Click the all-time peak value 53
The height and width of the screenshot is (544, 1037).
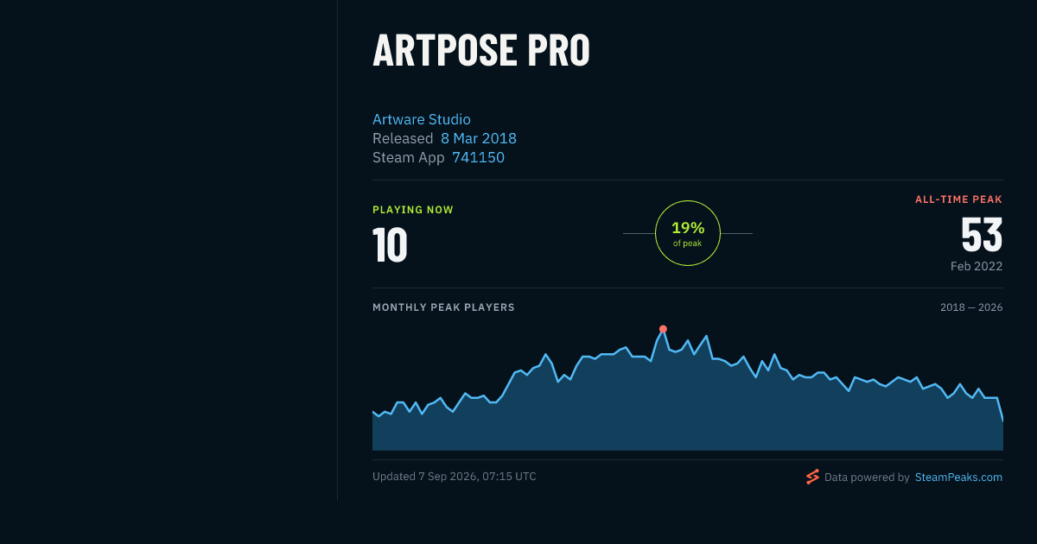[x=982, y=234]
